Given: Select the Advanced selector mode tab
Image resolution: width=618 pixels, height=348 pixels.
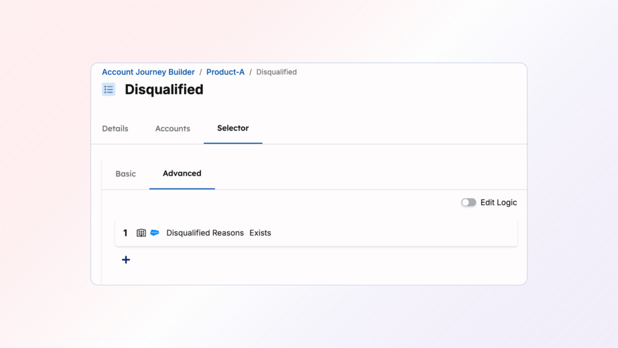Looking at the screenshot, I should (x=182, y=173).
